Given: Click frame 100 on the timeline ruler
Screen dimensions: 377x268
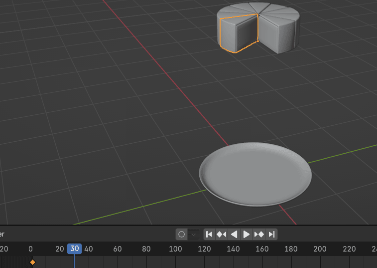Looking at the screenshot, I should [175, 249].
